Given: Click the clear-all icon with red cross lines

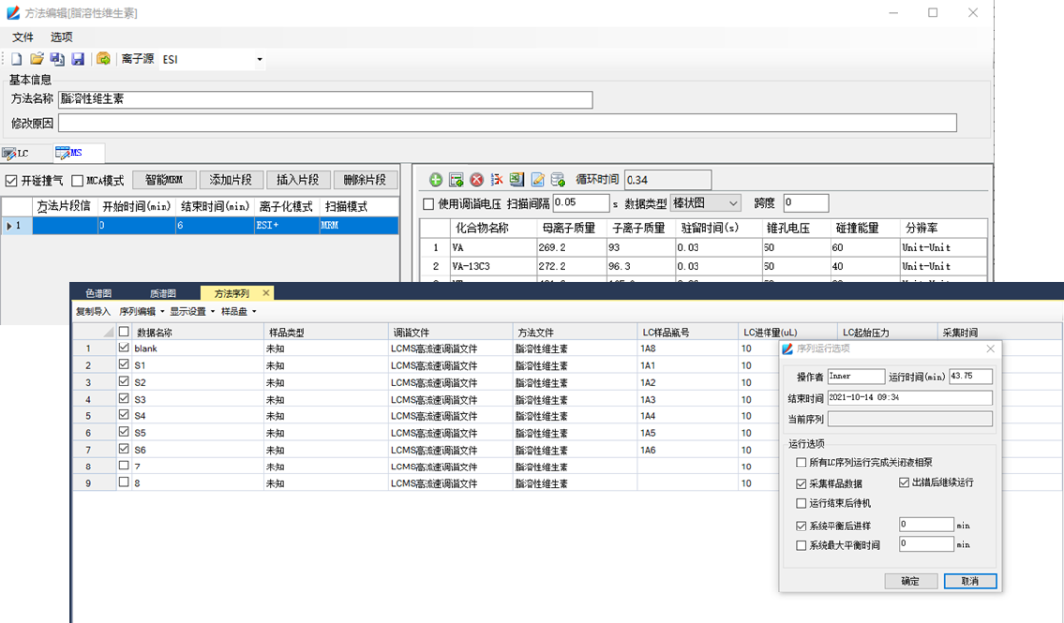Looking at the screenshot, I should coord(498,180).
